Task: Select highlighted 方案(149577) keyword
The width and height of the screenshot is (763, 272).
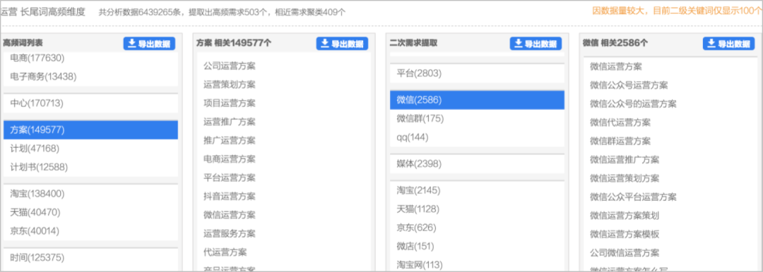Action: 90,130
